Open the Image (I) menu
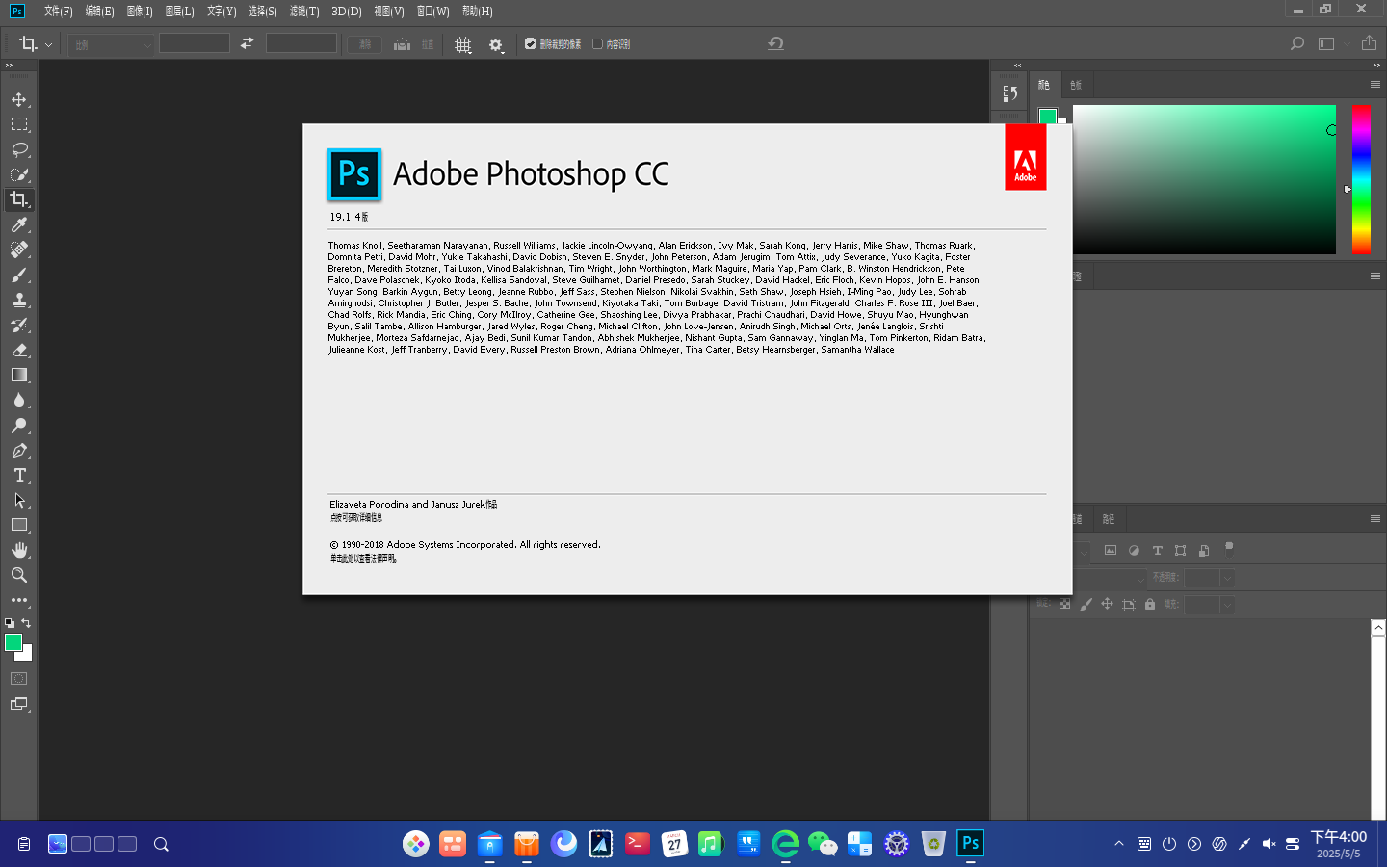This screenshot has width=1387, height=867. coord(140,12)
